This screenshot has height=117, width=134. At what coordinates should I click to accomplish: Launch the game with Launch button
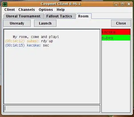pos(45,23)
